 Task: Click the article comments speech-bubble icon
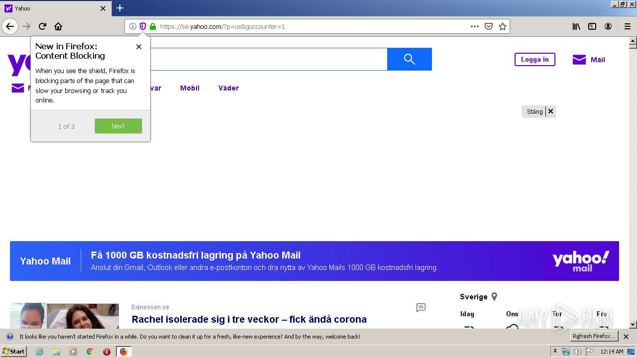click(x=421, y=308)
